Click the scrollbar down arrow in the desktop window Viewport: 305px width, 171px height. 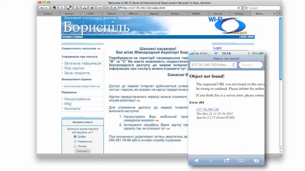pyautogui.click(x=281, y=152)
